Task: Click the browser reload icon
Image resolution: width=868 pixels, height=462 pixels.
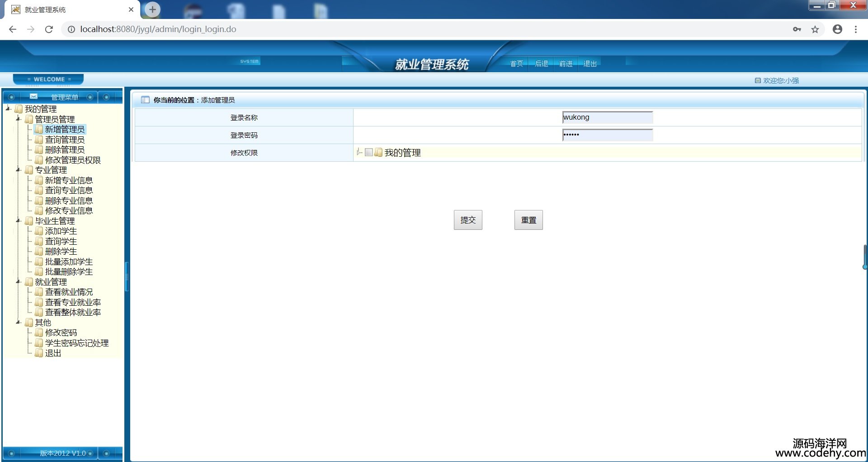Action: point(49,29)
